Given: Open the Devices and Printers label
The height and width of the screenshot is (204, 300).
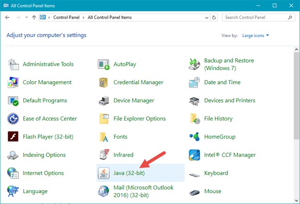Looking at the screenshot, I should [230, 100].
